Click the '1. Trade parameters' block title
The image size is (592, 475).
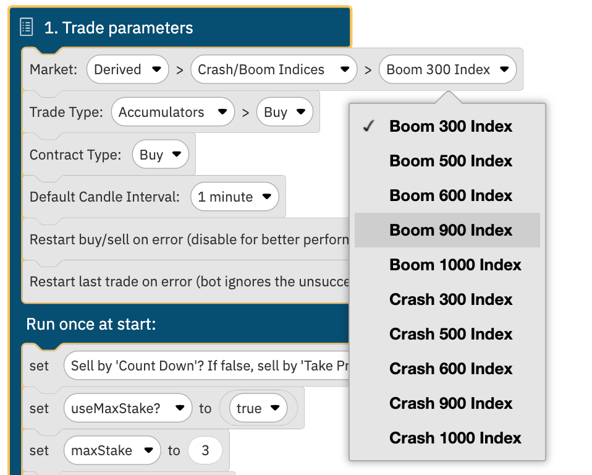(x=119, y=28)
